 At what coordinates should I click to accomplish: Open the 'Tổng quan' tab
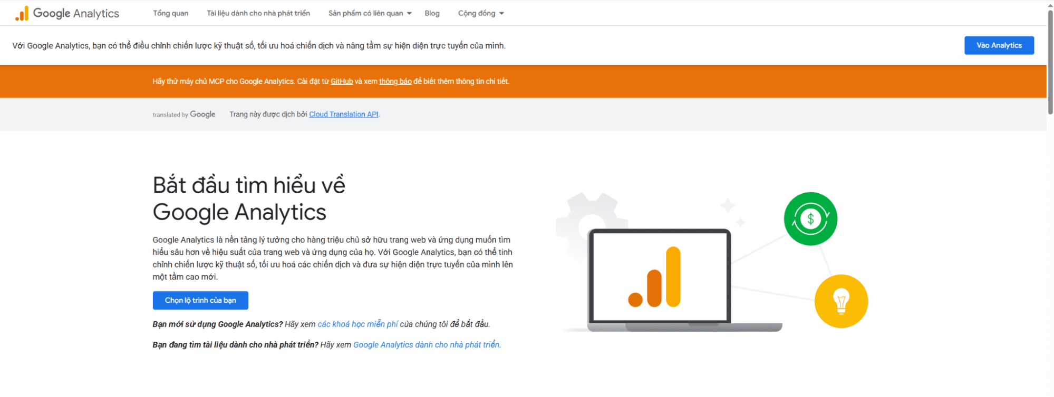tap(171, 13)
